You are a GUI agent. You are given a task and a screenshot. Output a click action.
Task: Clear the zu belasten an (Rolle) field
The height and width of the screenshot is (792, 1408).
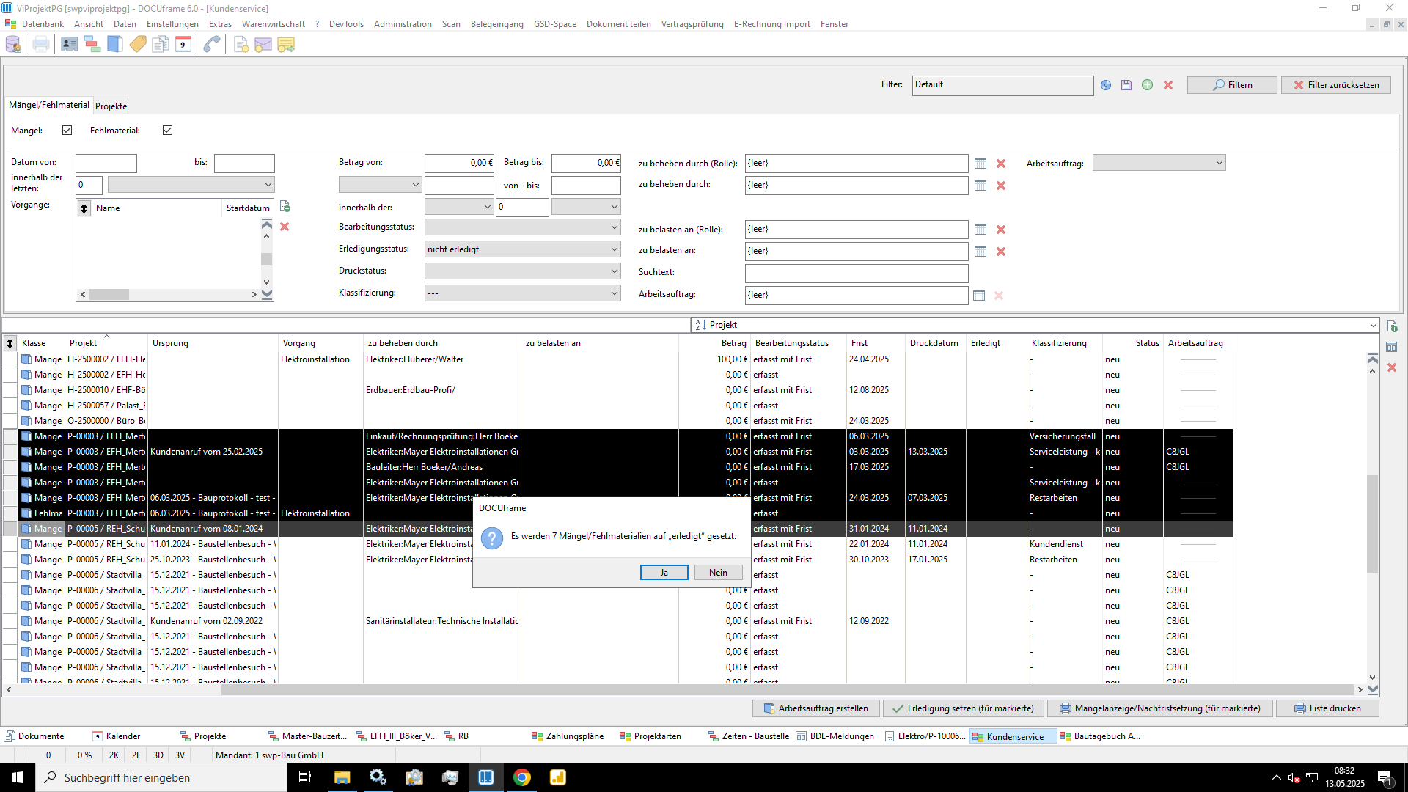pos(1001,230)
